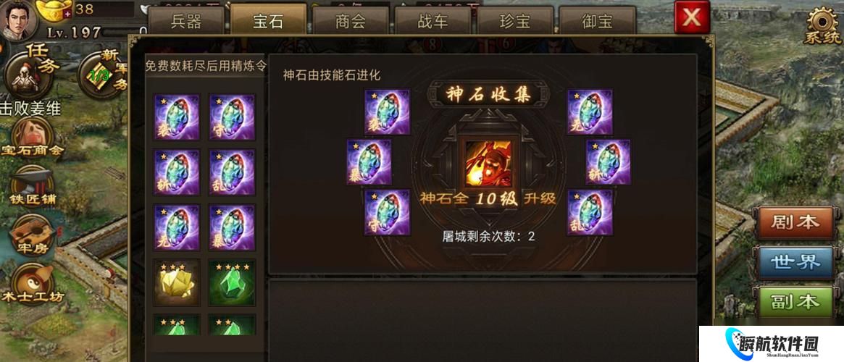Switch to the 兵器 tab
844x362 pixels.
tap(185, 20)
